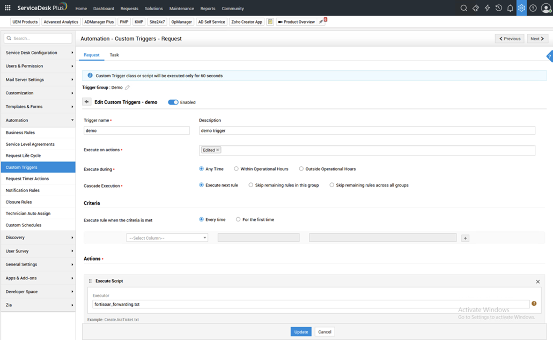Open the admin settings gear icon
The image size is (553, 340).
point(521,8)
